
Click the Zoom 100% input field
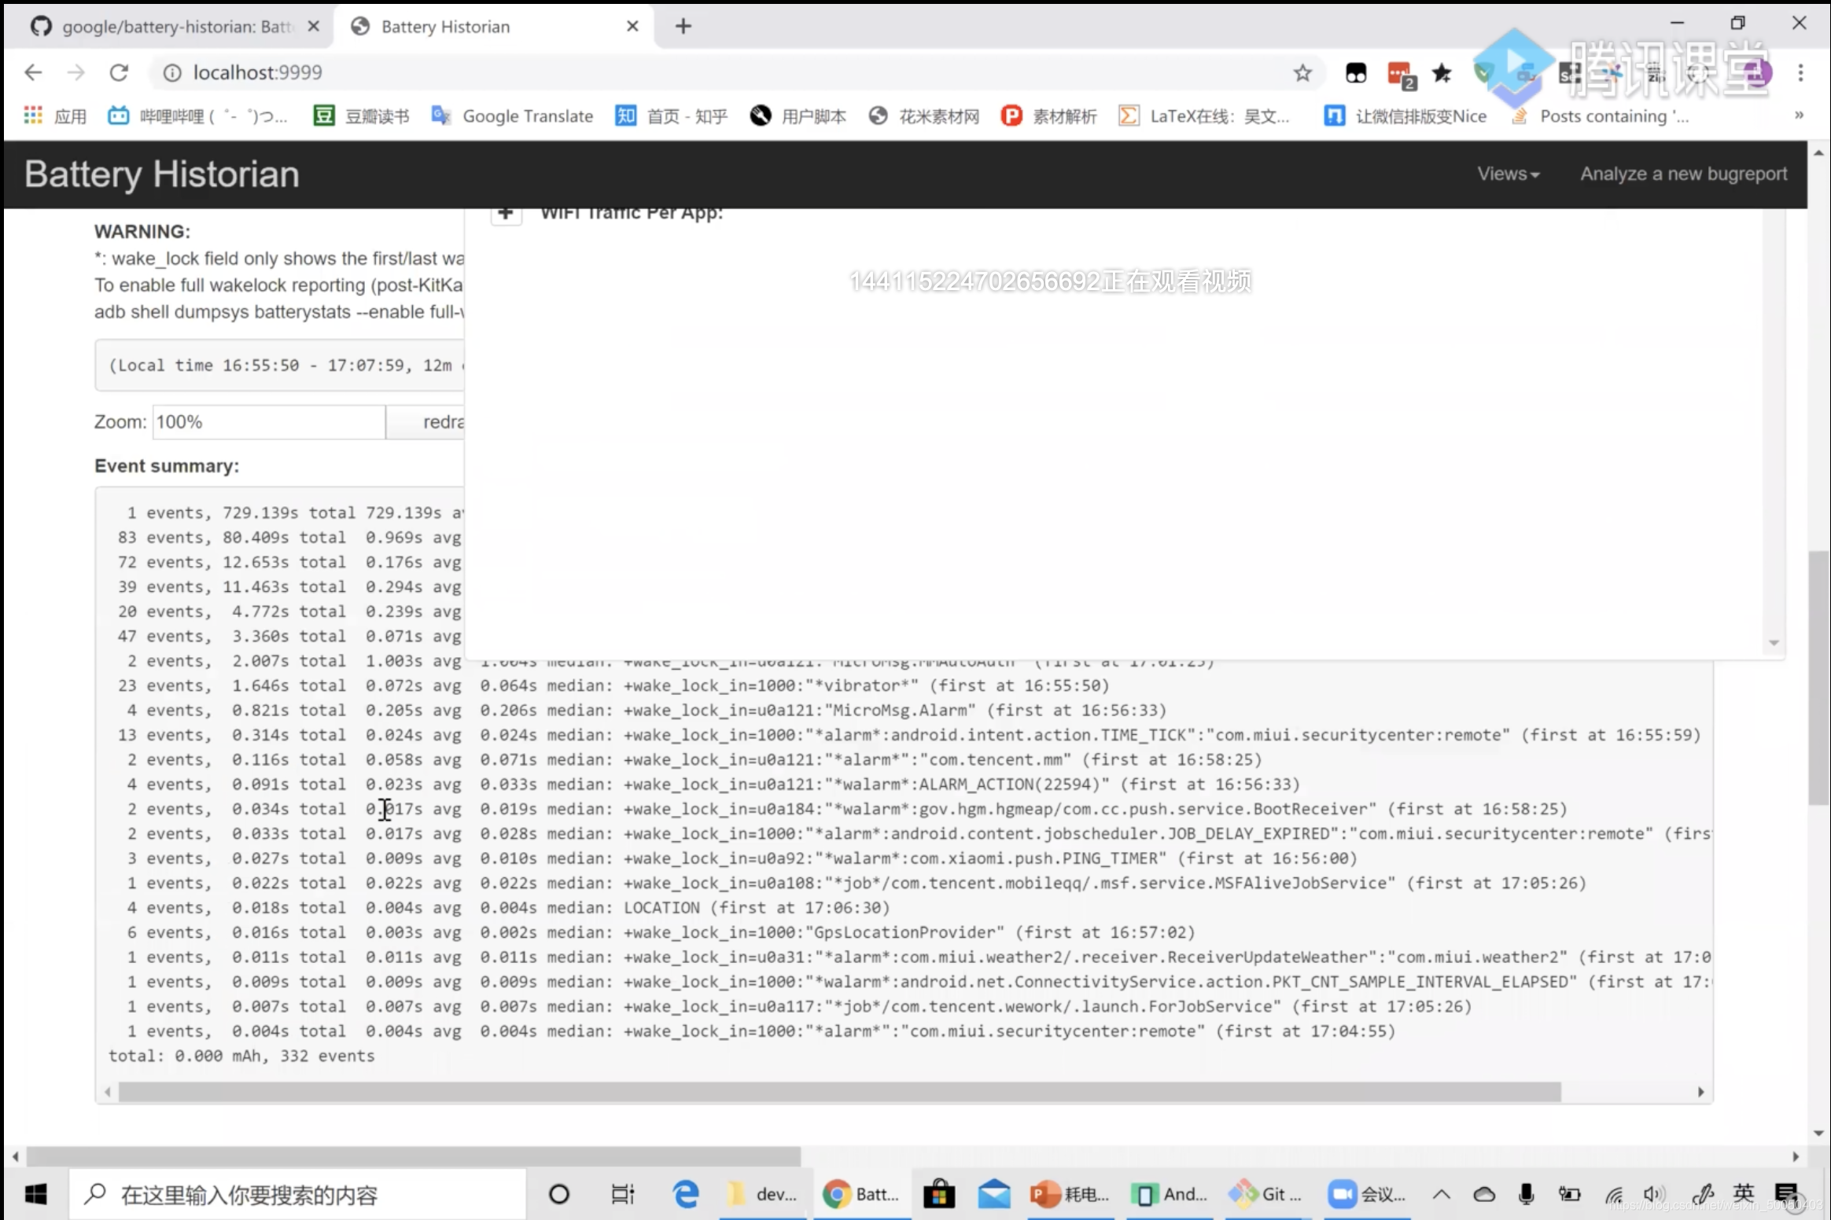click(268, 422)
